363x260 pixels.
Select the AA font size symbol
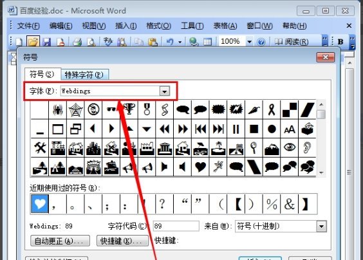click(290, 129)
